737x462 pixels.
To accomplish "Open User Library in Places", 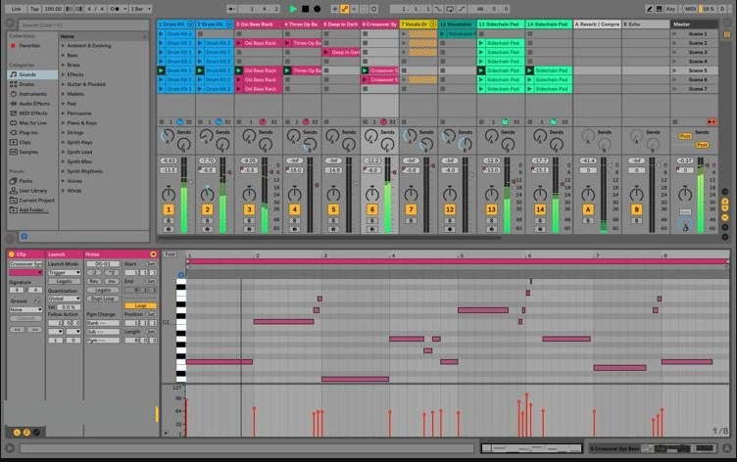I will [33, 191].
